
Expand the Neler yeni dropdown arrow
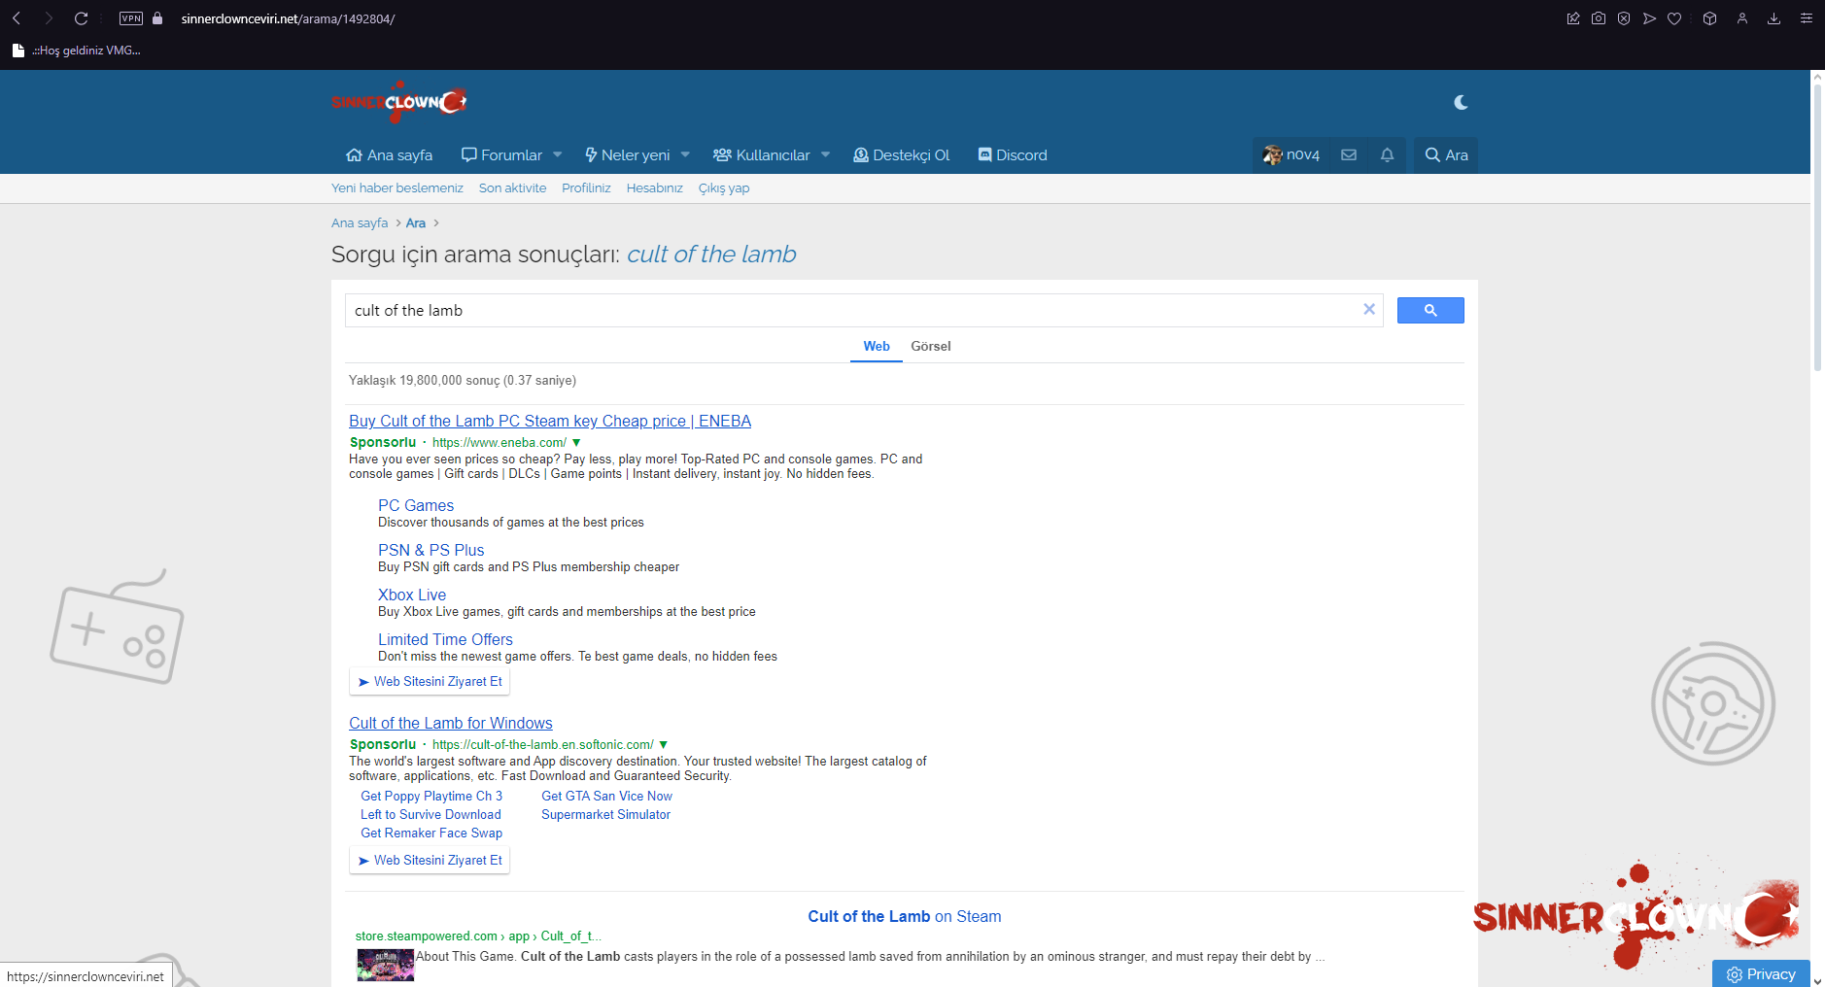[685, 155]
